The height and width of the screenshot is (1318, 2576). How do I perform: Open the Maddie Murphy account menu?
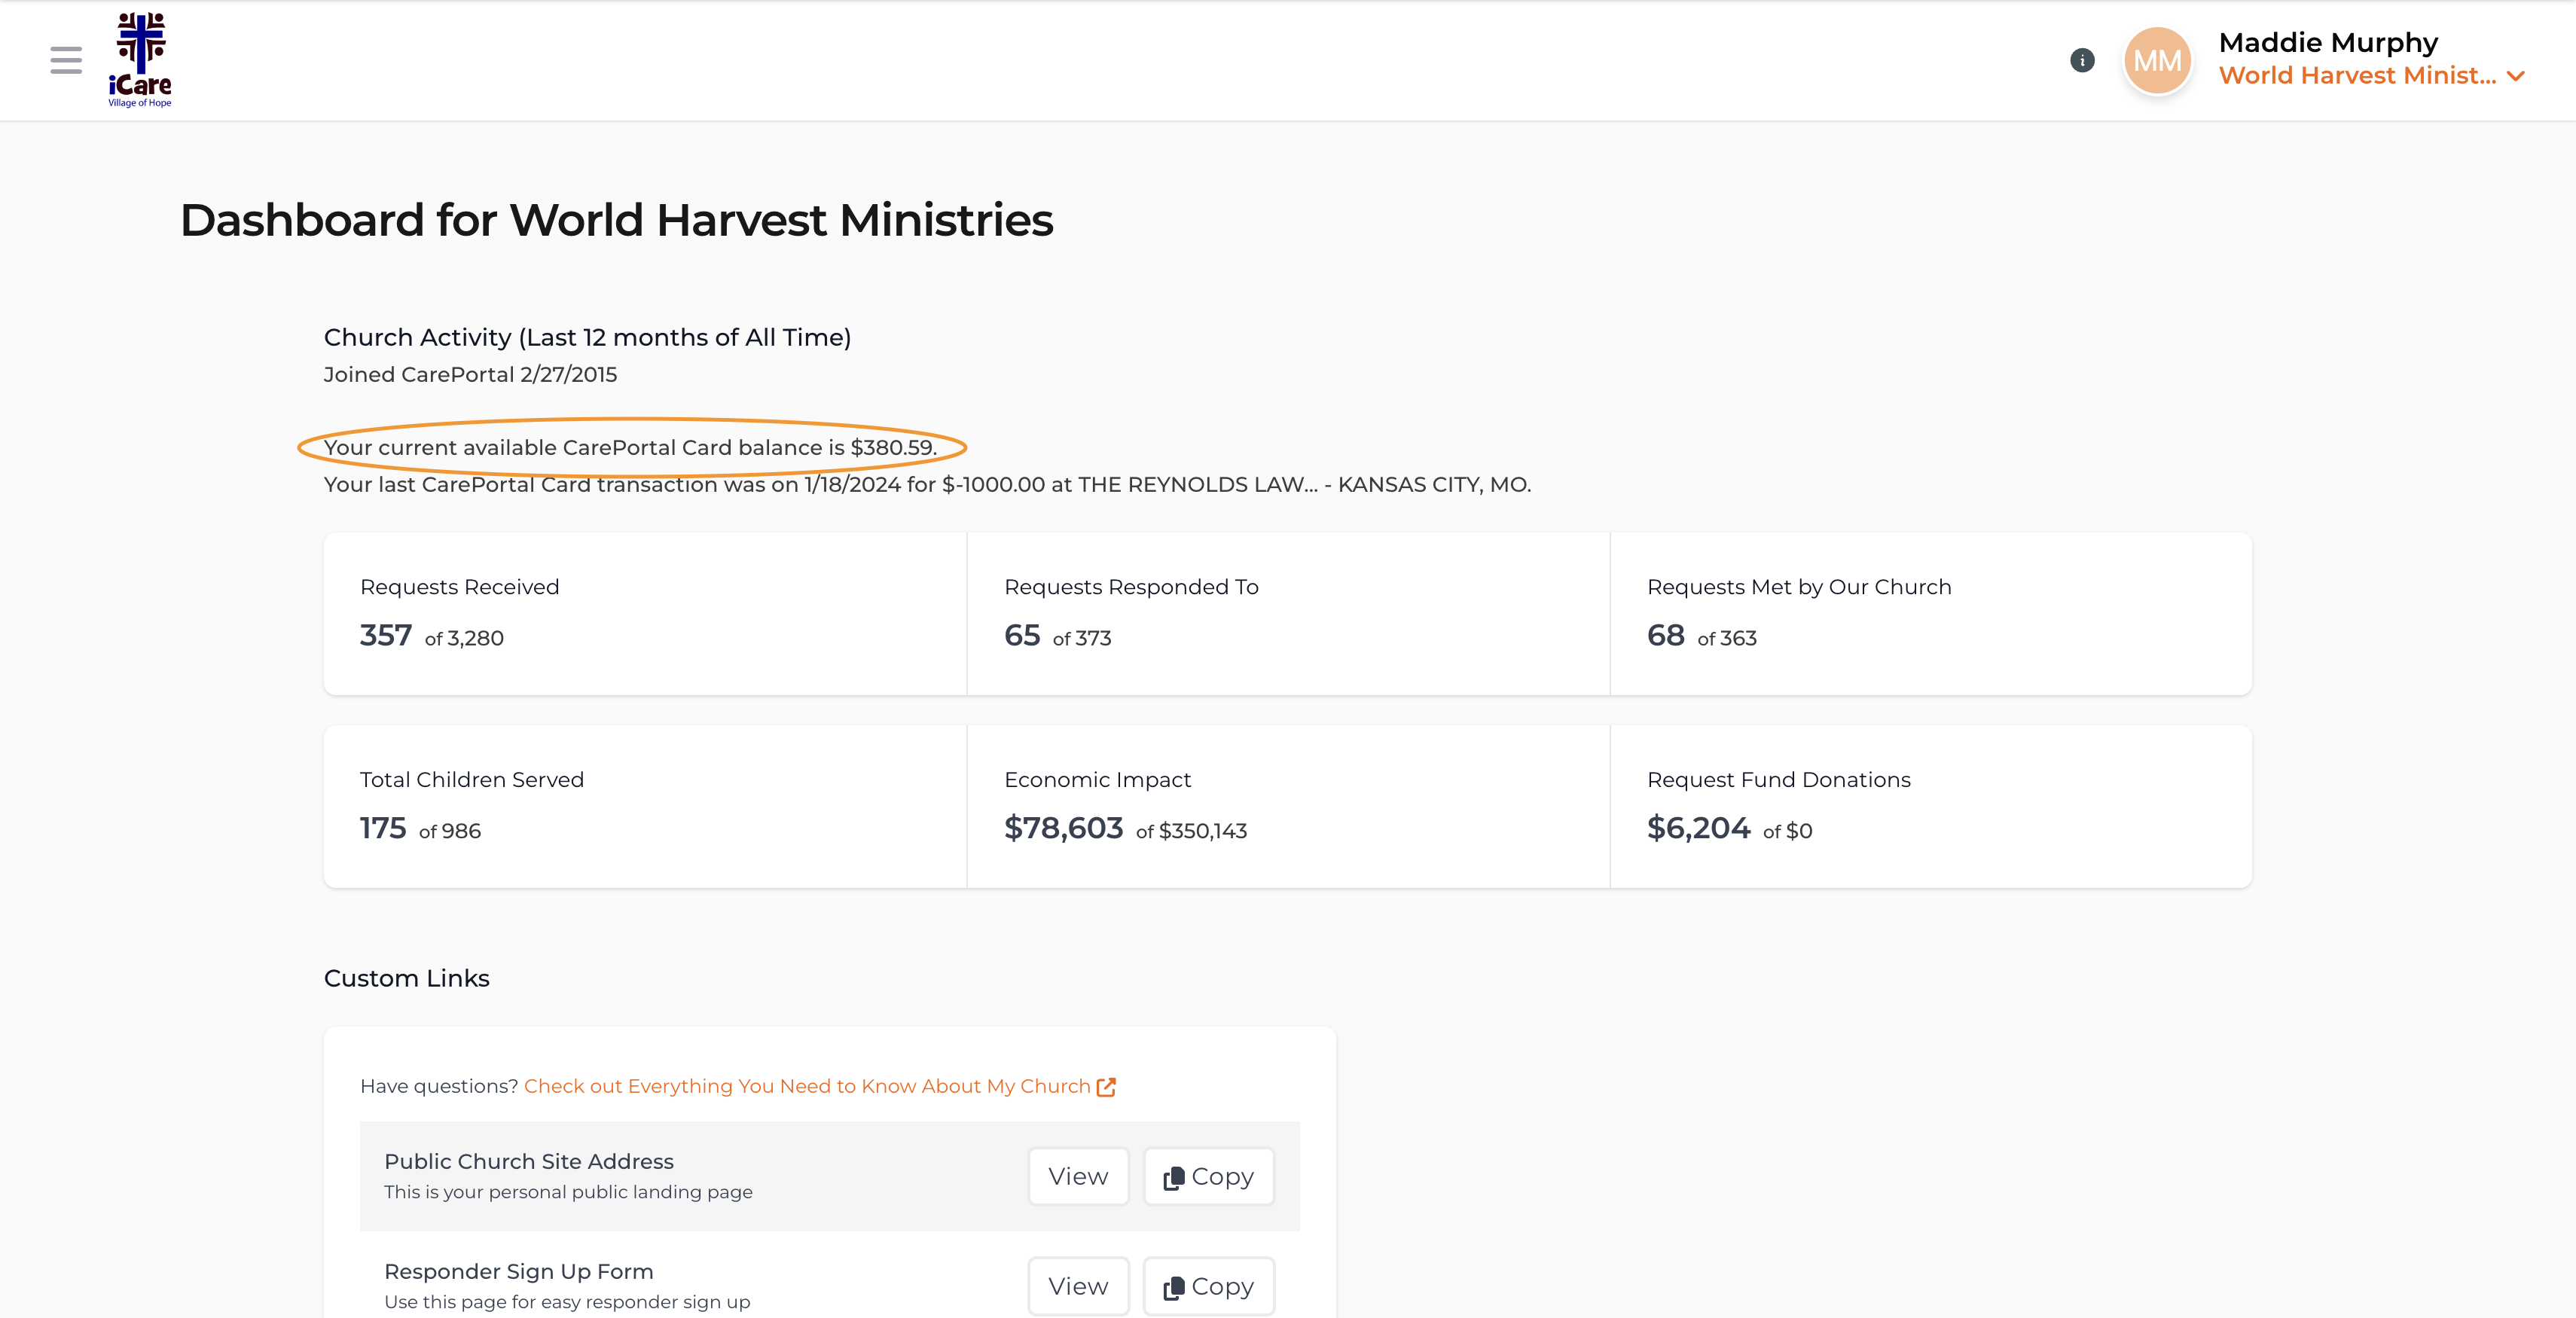[x=2328, y=42]
